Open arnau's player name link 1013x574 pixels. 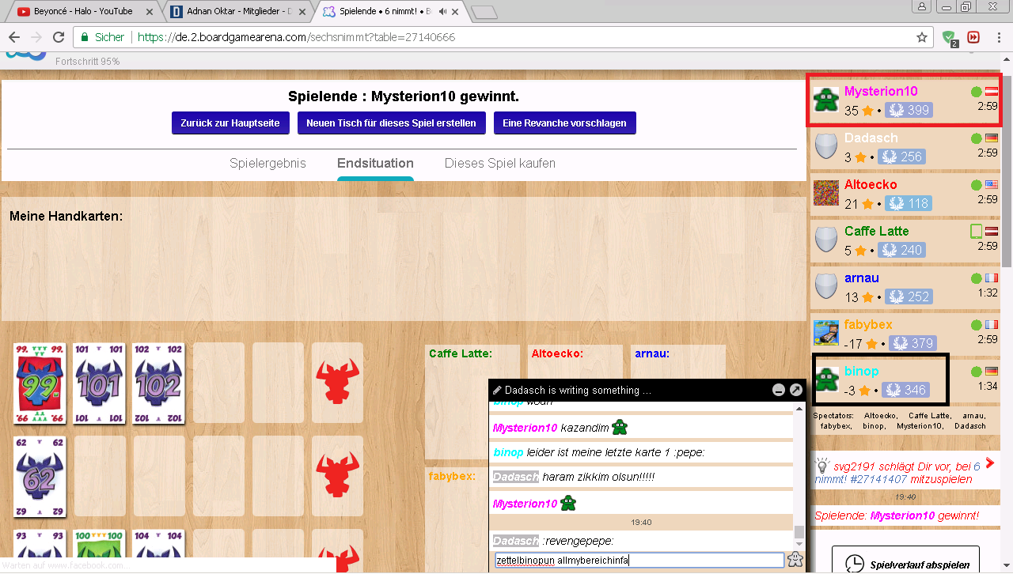click(x=862, y=278)
